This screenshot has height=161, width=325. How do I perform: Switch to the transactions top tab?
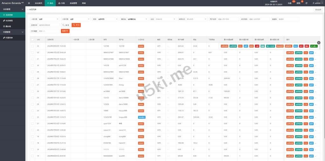pos(62,3)
